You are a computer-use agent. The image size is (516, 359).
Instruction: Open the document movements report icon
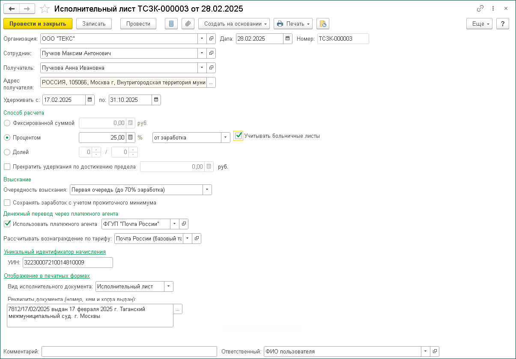tap(171, 24)
